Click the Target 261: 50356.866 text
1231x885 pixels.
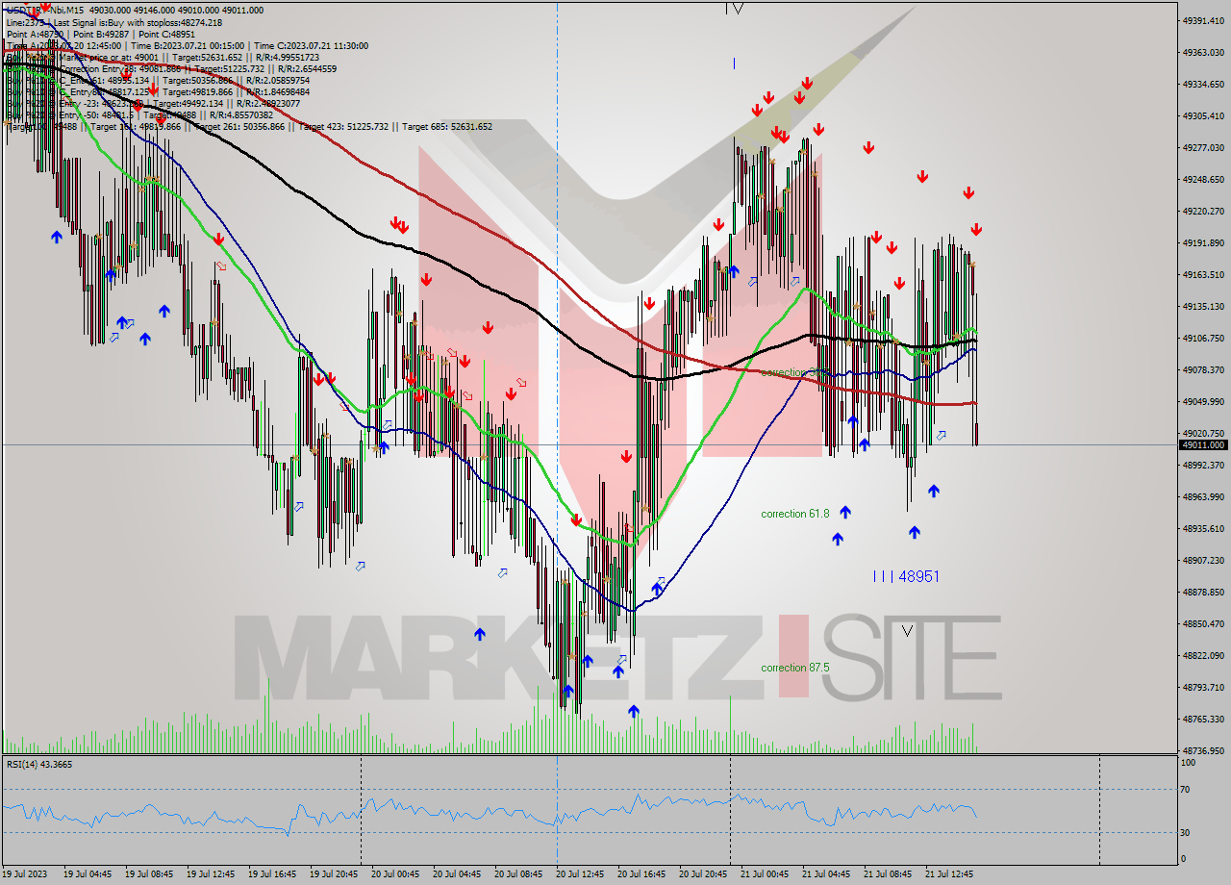[x=239, y=126]
